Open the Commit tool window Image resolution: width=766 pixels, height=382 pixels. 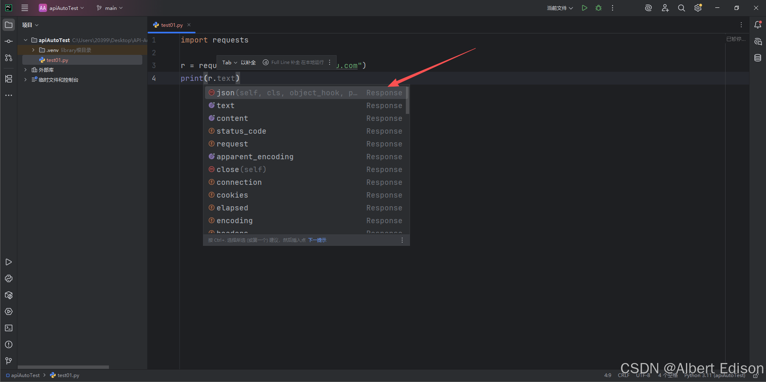pyautogui.click(x=9, y=41)
